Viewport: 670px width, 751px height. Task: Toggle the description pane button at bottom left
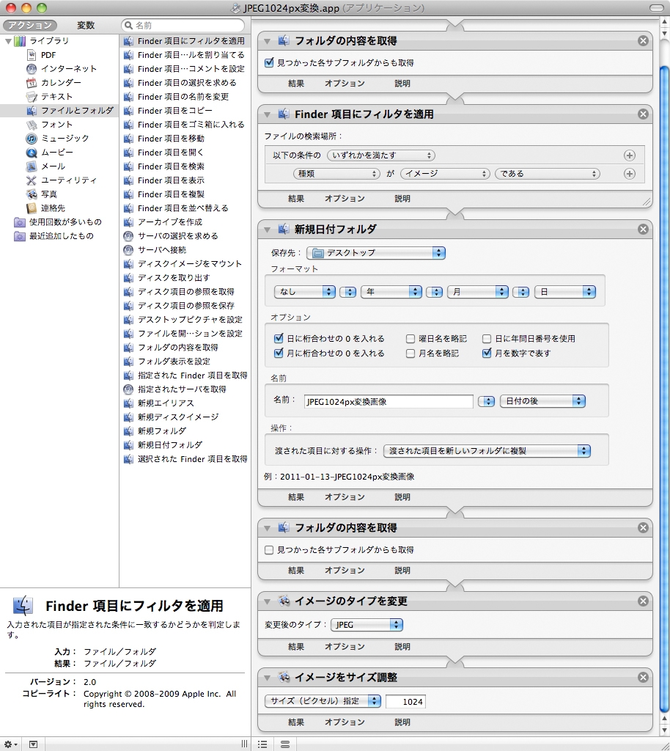pyautogui.click(x=33, y=744)
